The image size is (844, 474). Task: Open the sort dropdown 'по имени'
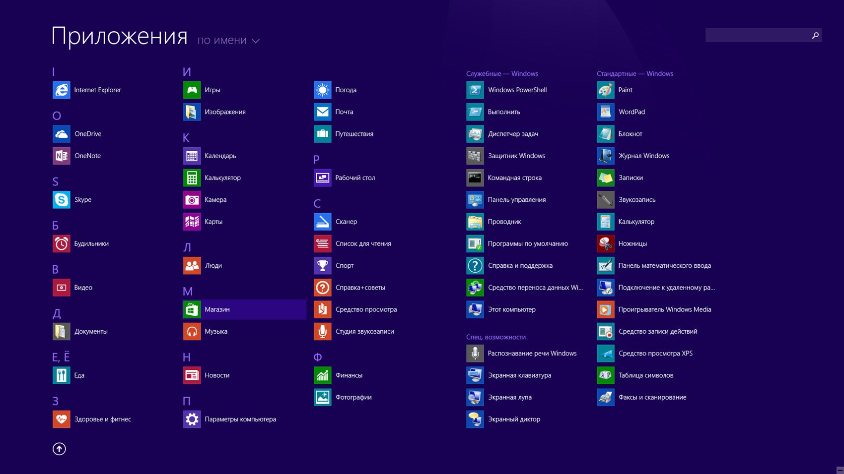tap(228, 41)
